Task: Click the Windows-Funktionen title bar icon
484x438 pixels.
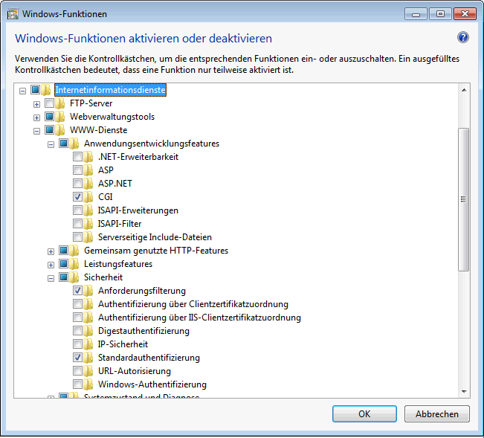Action: (x=13, y=13)
